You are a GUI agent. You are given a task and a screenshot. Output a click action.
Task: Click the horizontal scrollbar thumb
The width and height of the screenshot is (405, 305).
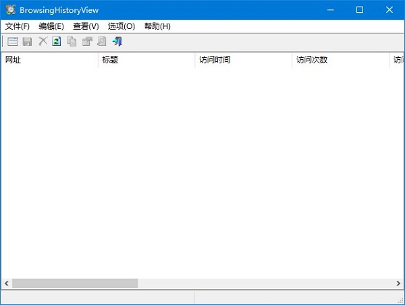(75, 283)
